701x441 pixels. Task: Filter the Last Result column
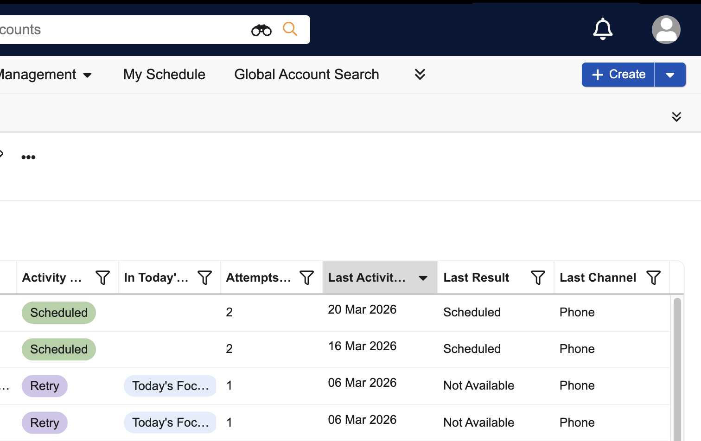[x=538, y=277]
